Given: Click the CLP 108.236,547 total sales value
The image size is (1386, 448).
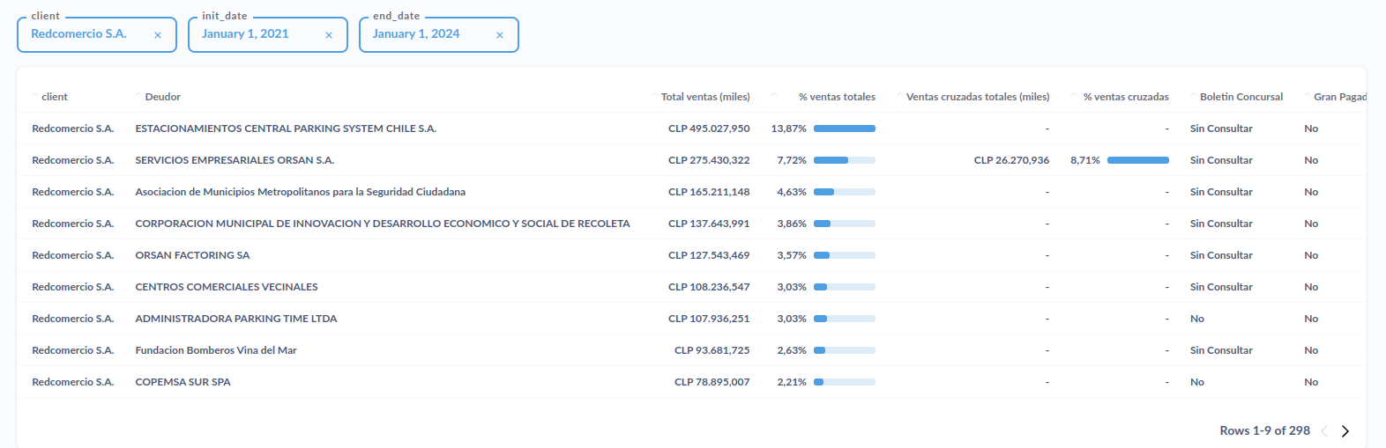Looking at the screenshot, I should (709, 287).
